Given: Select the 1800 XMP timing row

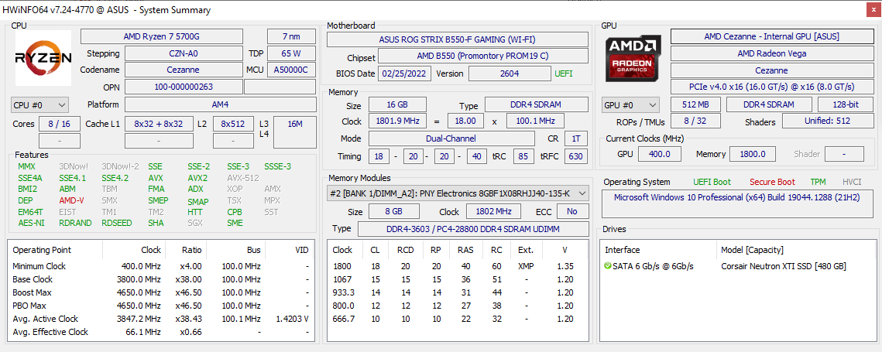Looking at the screenshot, I should 458,266.
